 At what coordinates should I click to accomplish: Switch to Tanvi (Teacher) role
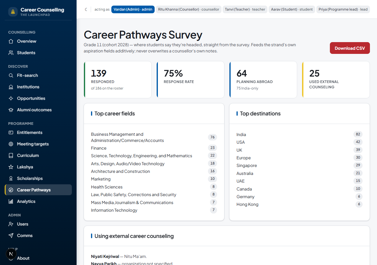(x=245, y=9)
